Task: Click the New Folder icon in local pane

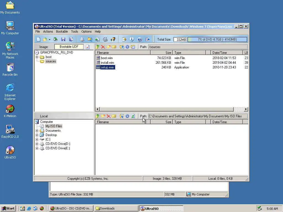Action: tap(103, 116)
